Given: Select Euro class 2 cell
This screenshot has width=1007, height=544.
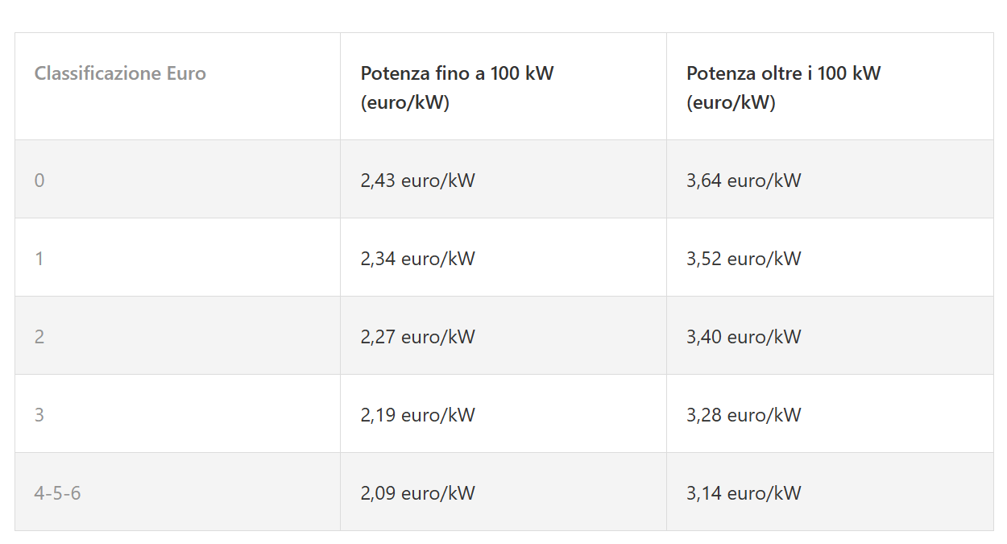Looking at the screenshot, I should point(39,337).
